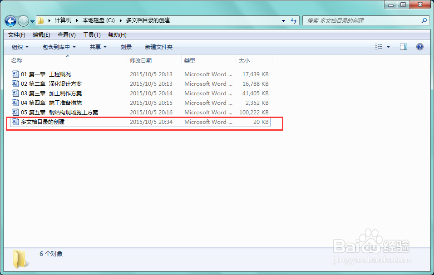
Task: Select file 04 第四章 施工准备措施
Action: [51, 103]
